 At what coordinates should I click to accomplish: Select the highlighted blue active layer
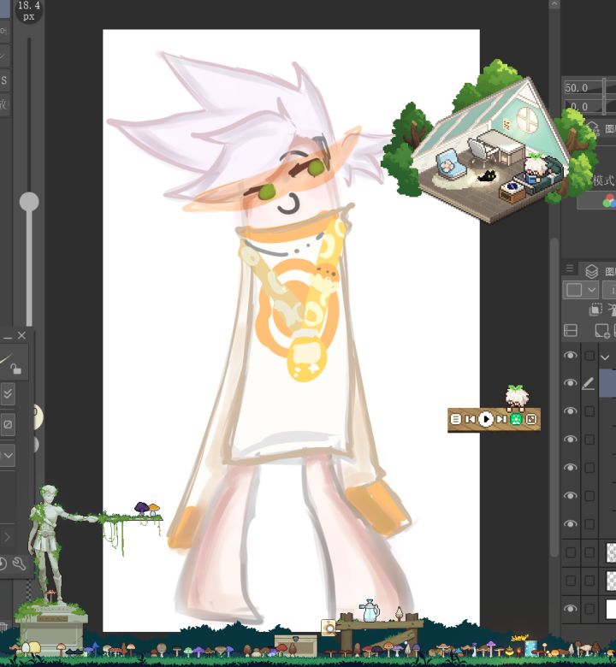coord(607,383)
